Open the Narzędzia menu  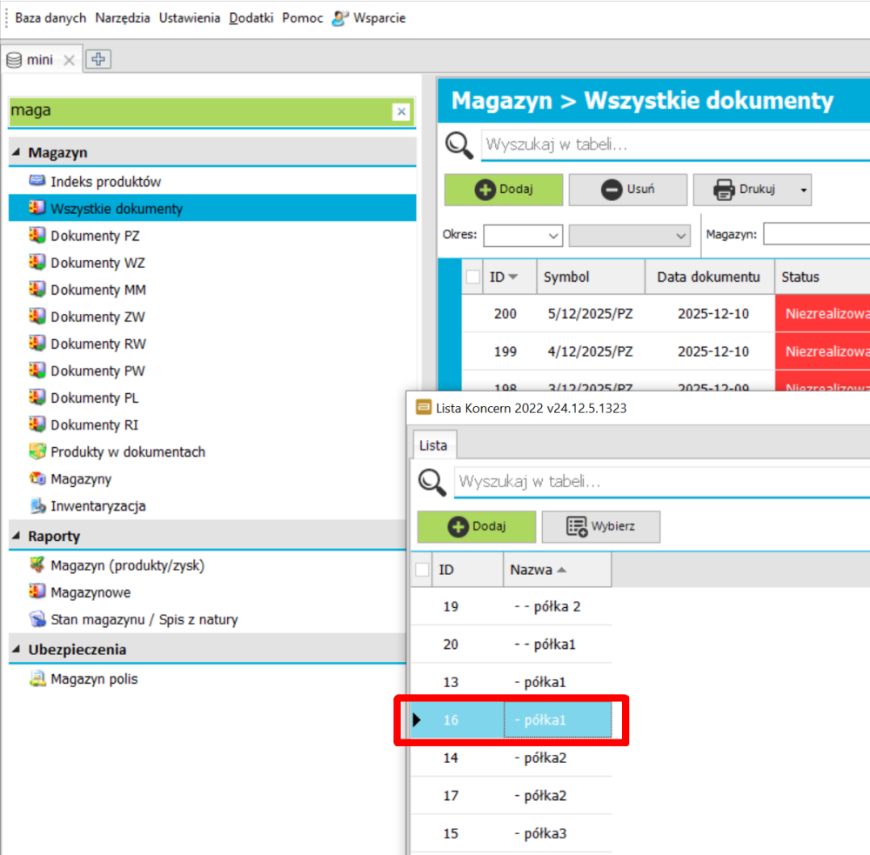tap(123, 18)
